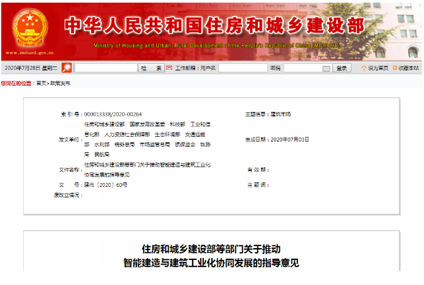This screenshot has height=285, width=424.
Task: Click the English ministry name subtitle
Action: [217, 45]
